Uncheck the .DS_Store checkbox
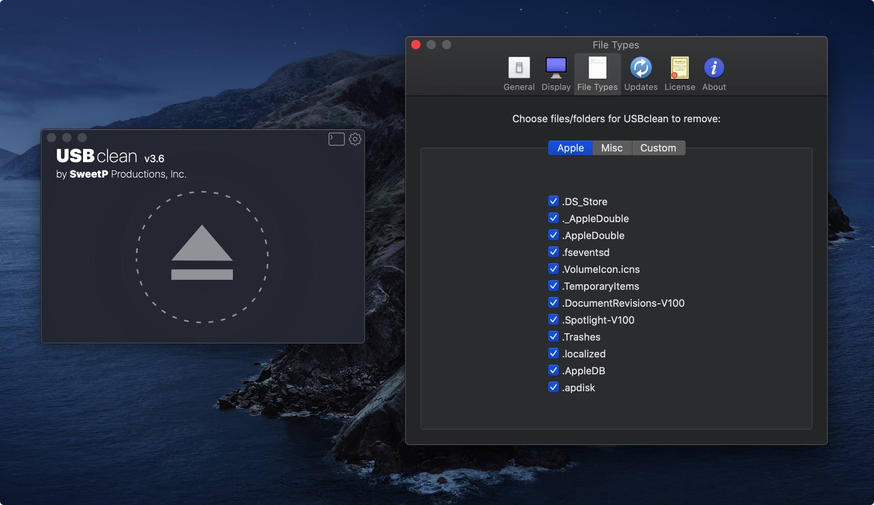The width and height of the screenshot is (874, 505). (553, 201)
